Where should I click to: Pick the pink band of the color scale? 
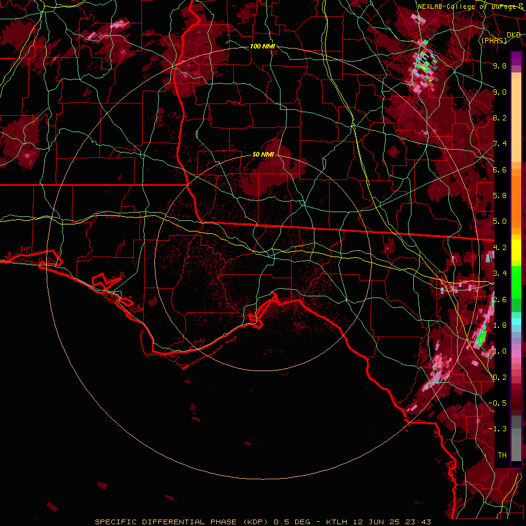click(516, 354)
